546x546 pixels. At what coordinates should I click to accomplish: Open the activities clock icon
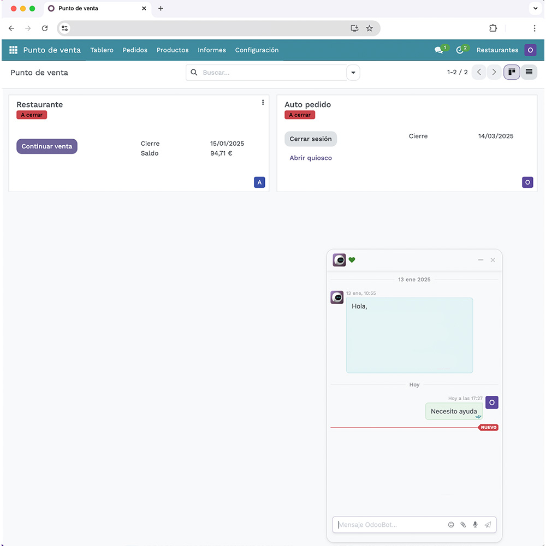(460, 50)
